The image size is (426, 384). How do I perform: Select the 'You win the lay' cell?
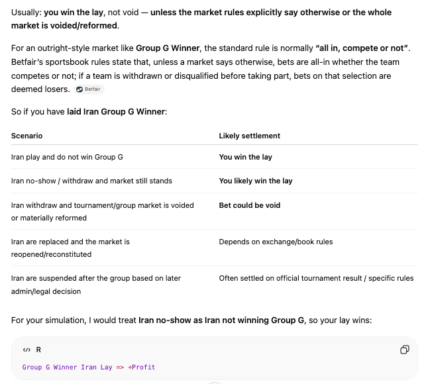pyautogui.click(x=245, y=157)
